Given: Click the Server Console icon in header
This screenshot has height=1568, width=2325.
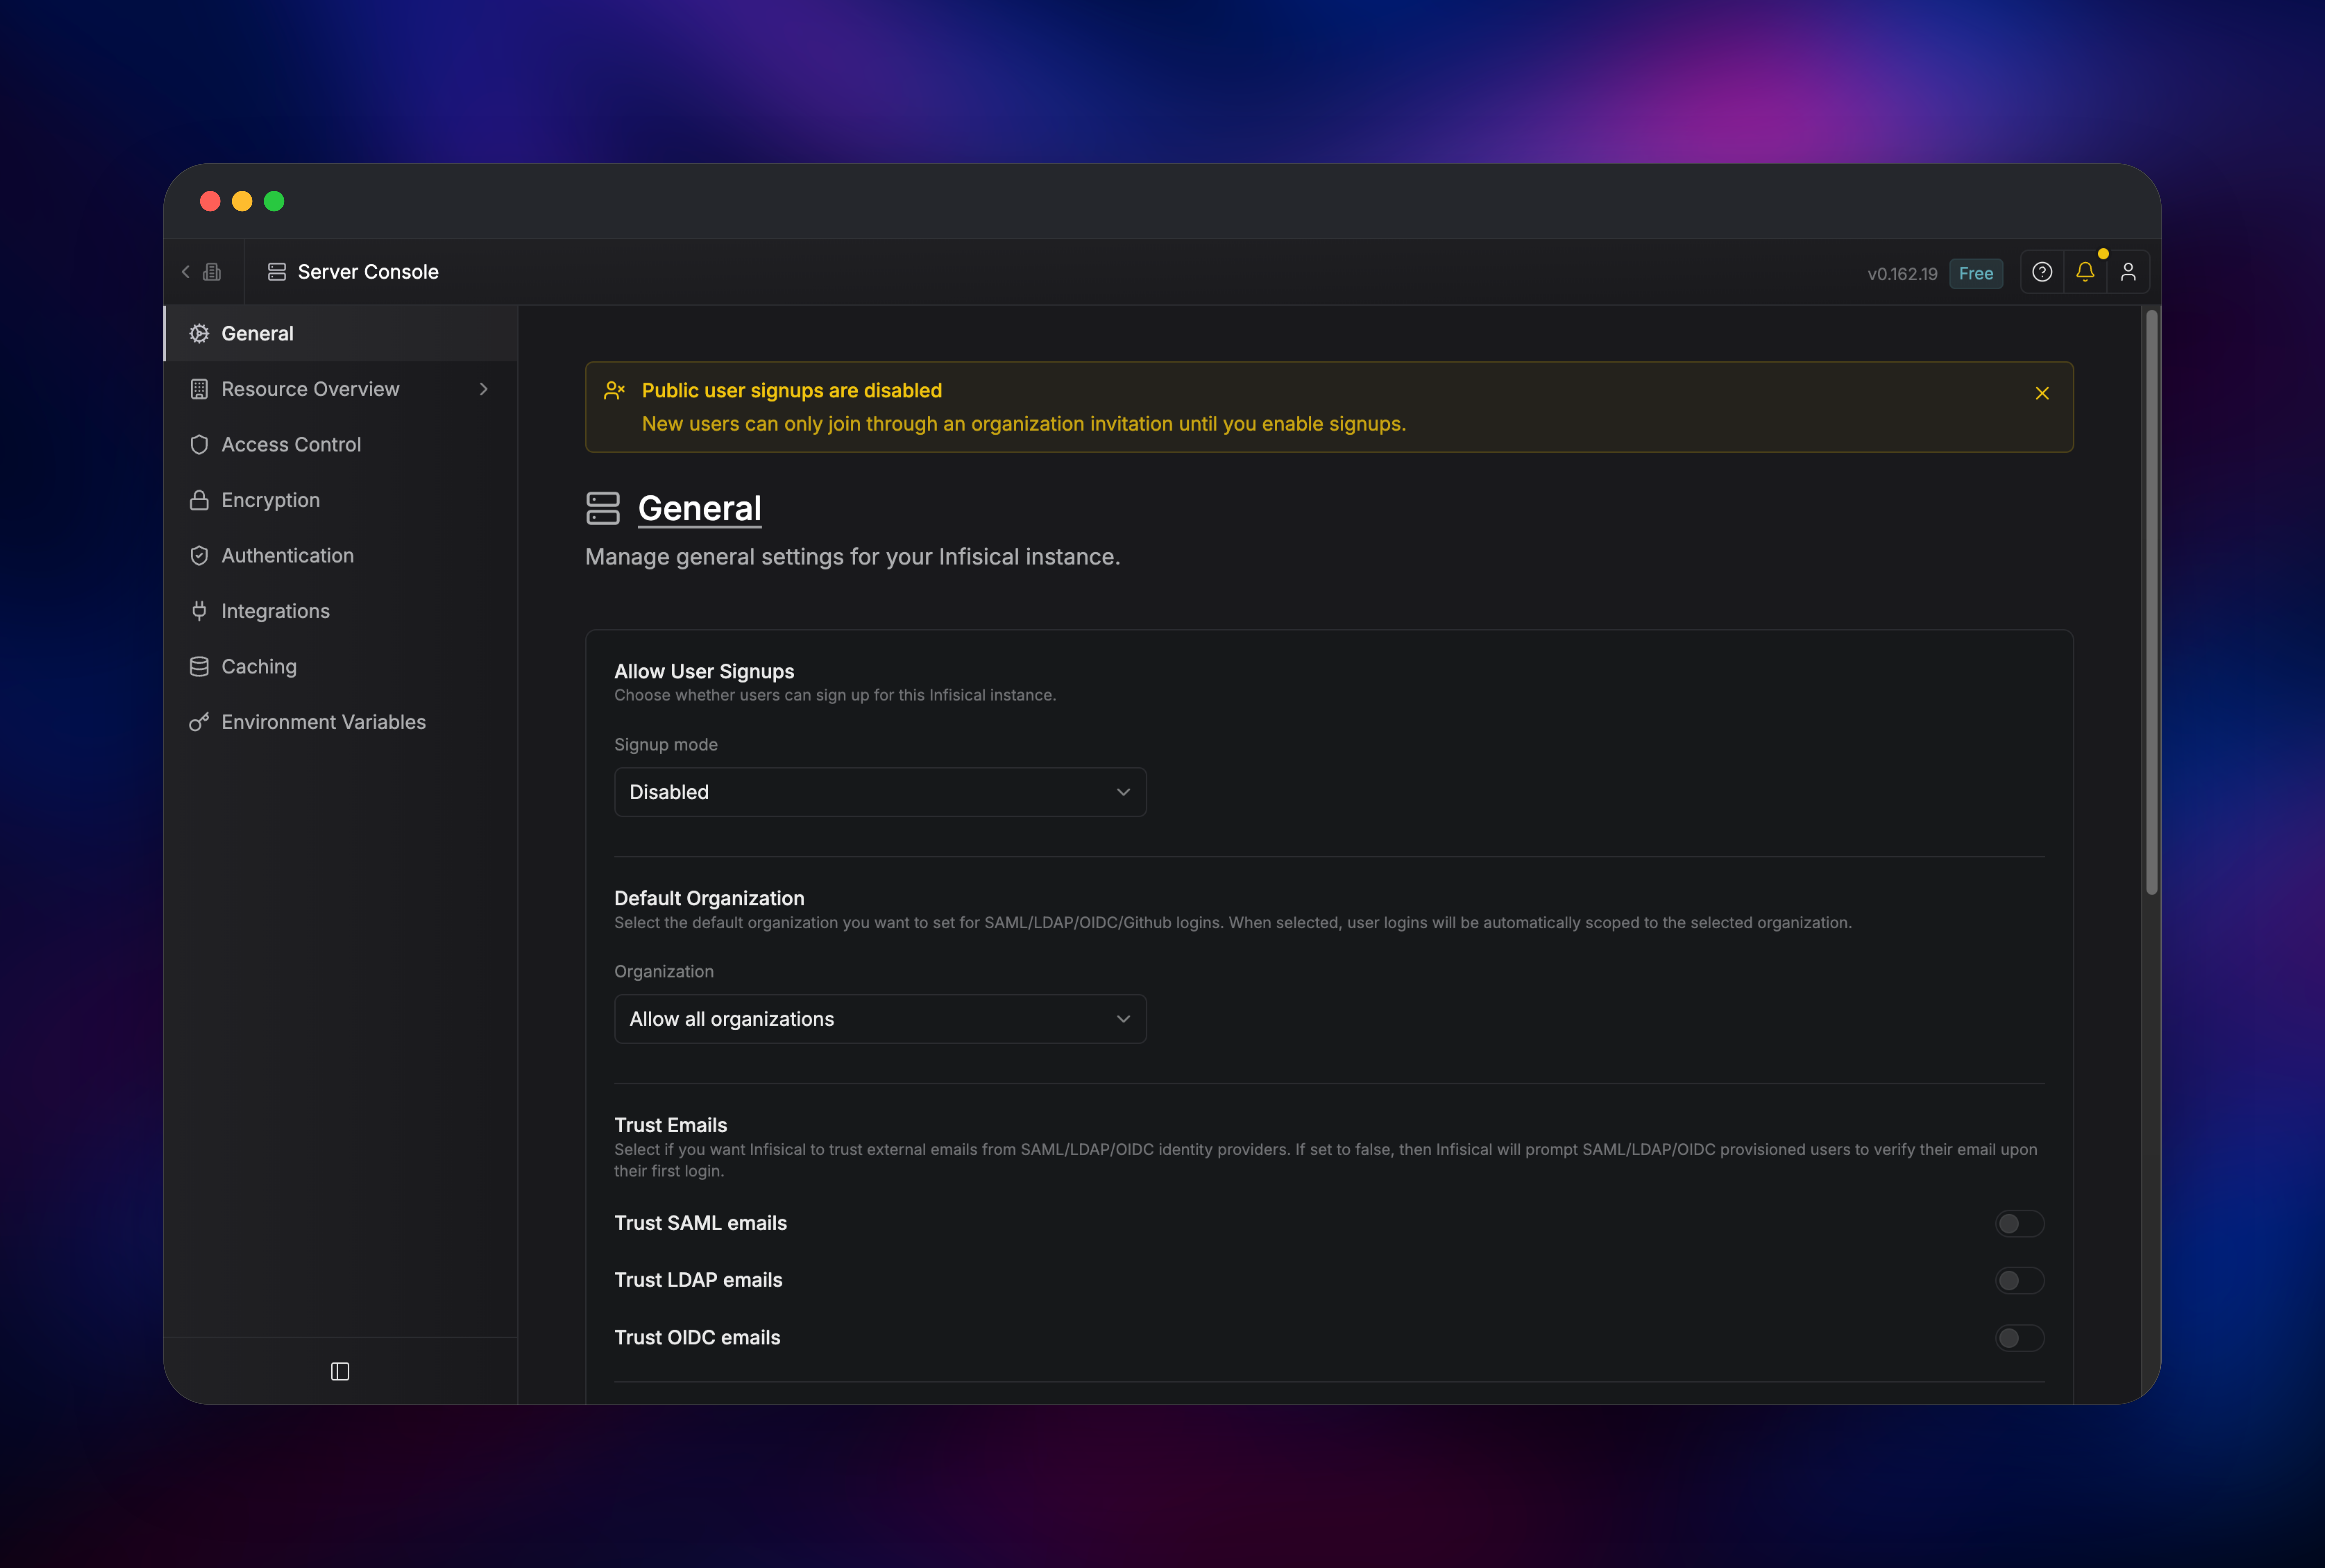Looking at the screenshot, I should pyautogui.click(x=277, y=272).
